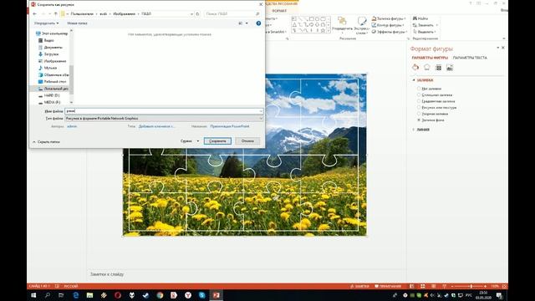This screenshot has width=535, height=301.
Task: Click the Back navigation arrow in dialog
Action: coord(34,14)
